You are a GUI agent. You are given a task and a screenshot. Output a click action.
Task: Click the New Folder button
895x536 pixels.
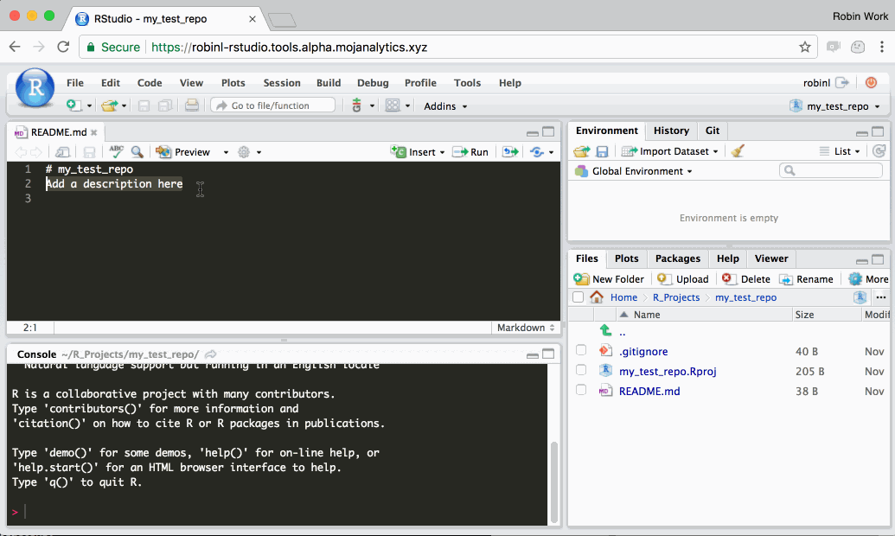pyautogui.click(x=609, y=279)
